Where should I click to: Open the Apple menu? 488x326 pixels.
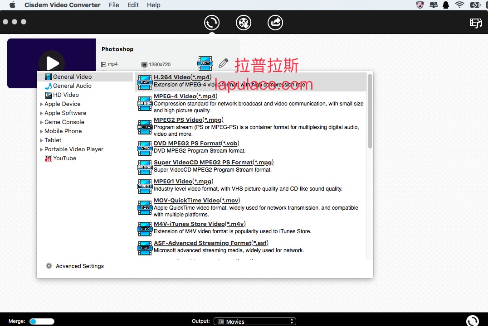point(12,5)
